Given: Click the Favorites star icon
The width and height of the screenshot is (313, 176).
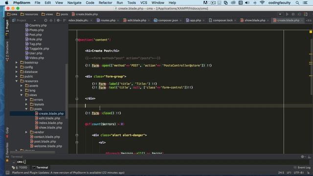Looking at the screenshot, I should [x=7, y=160].
